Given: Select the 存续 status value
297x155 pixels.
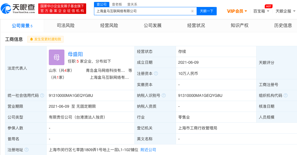Looking at the screenshot, I should 182,51.
